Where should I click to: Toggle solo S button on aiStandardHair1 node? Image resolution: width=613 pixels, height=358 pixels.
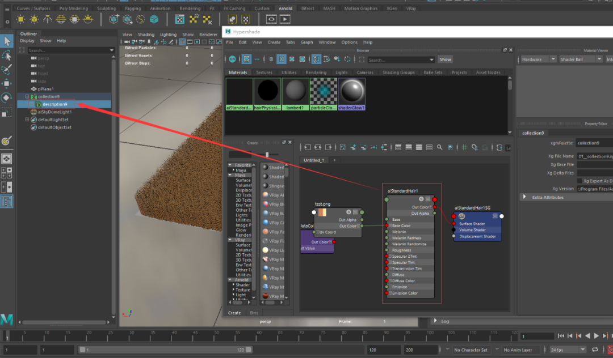(x=421, y=199)
